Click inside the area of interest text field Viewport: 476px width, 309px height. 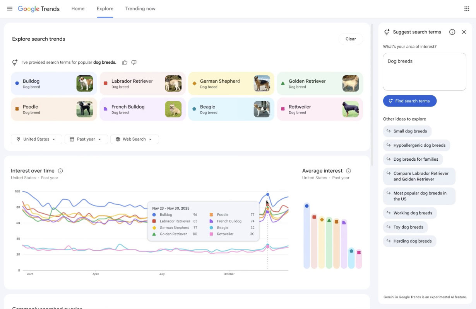424,71
